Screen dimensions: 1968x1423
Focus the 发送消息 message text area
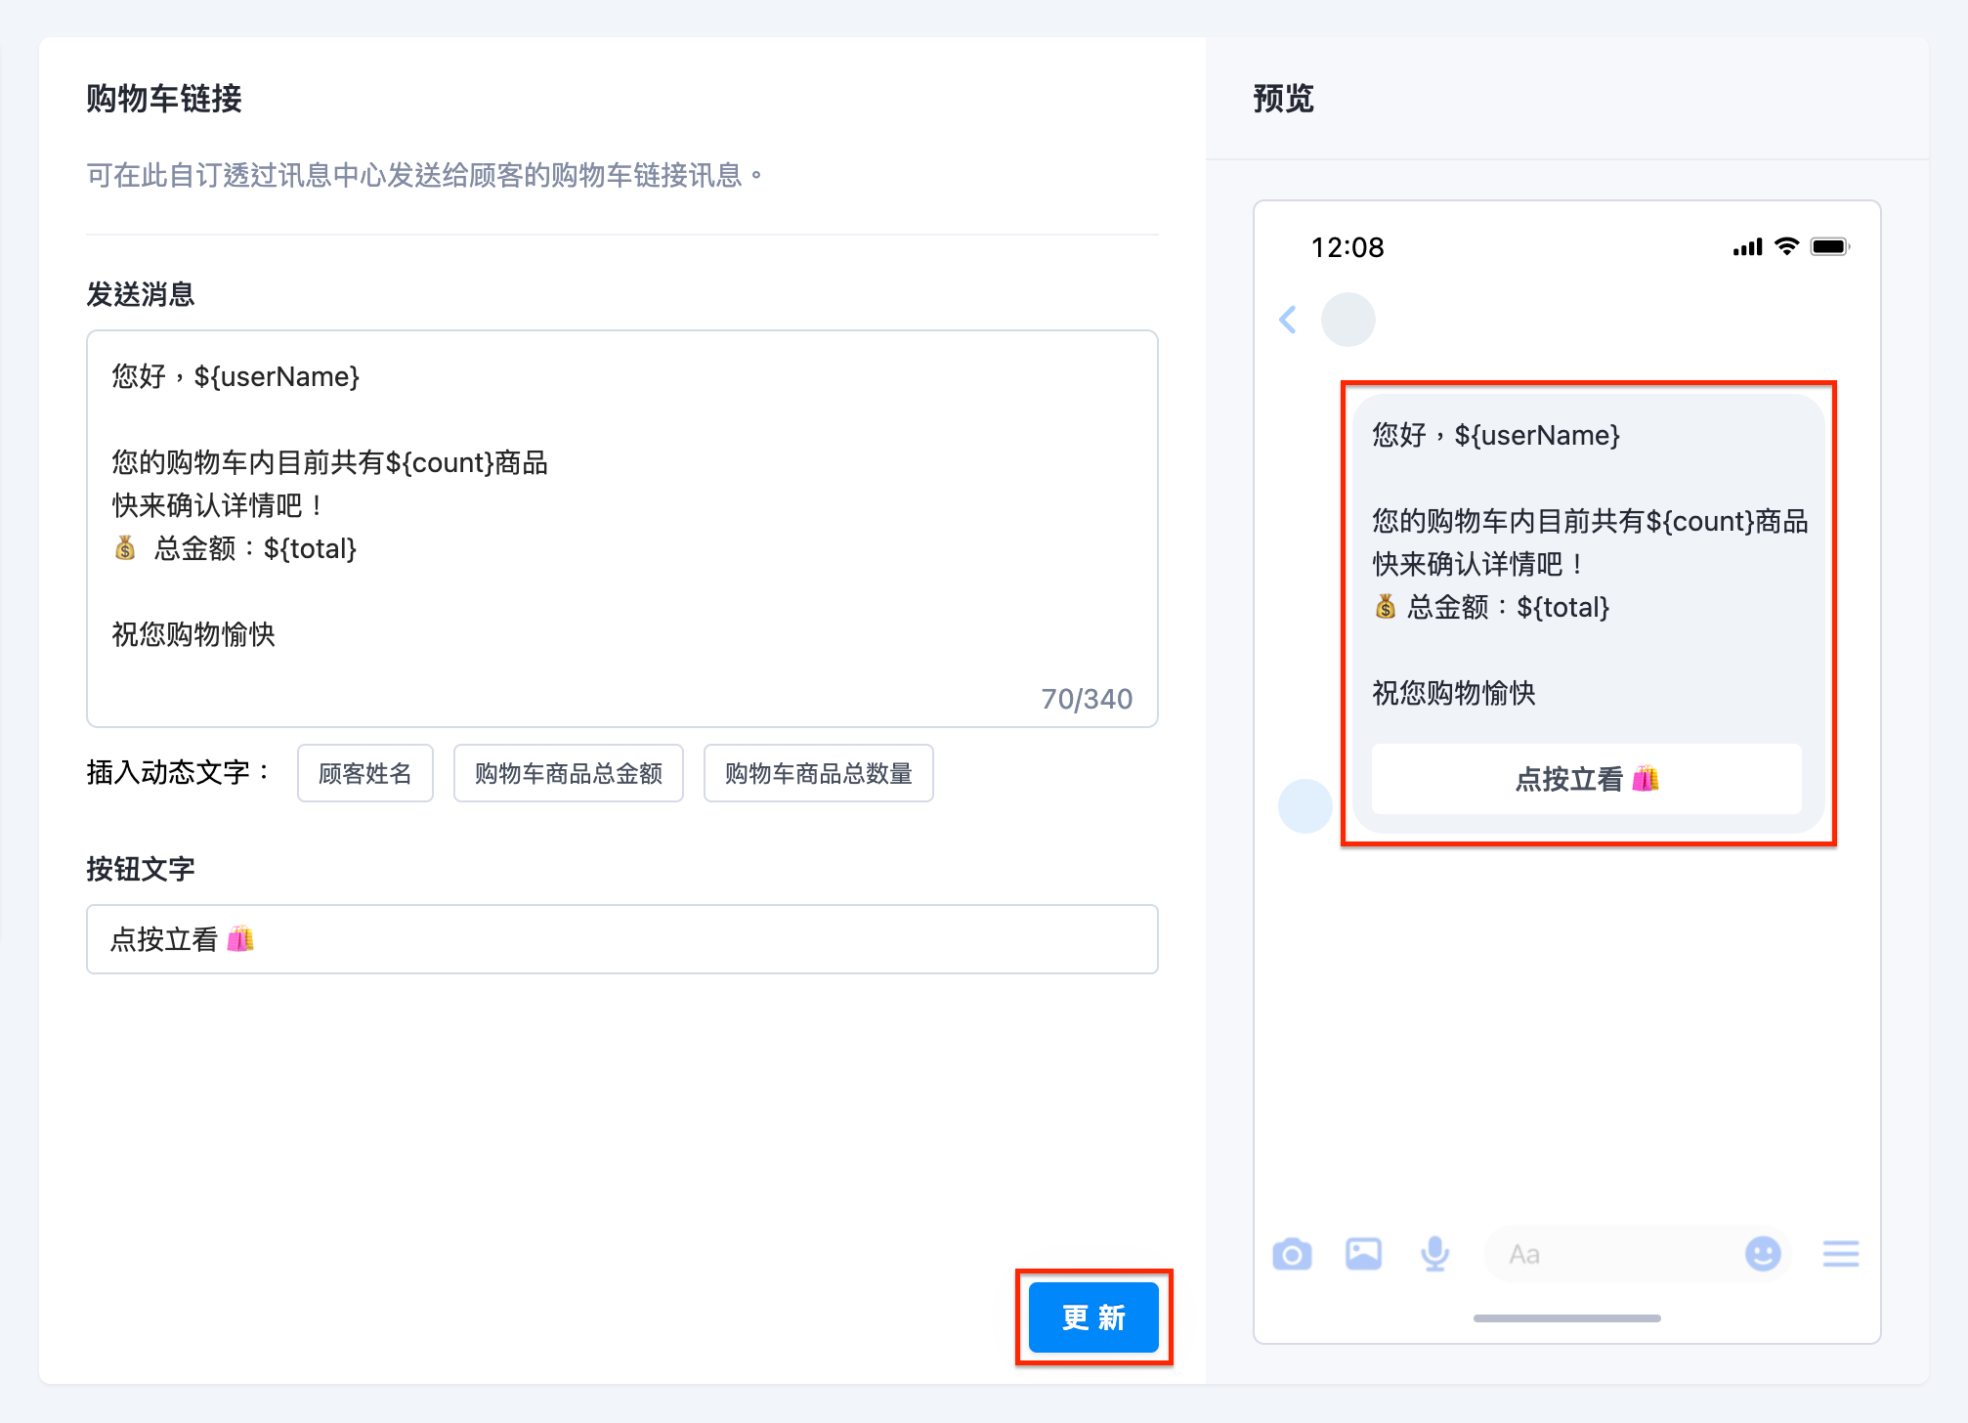click(622, 529)
